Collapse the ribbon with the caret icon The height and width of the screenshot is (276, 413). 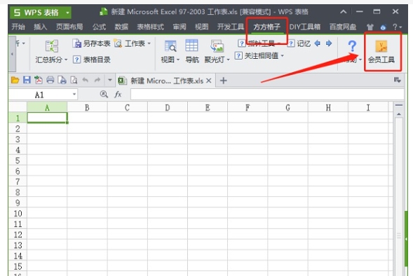[x=343, y=12]
